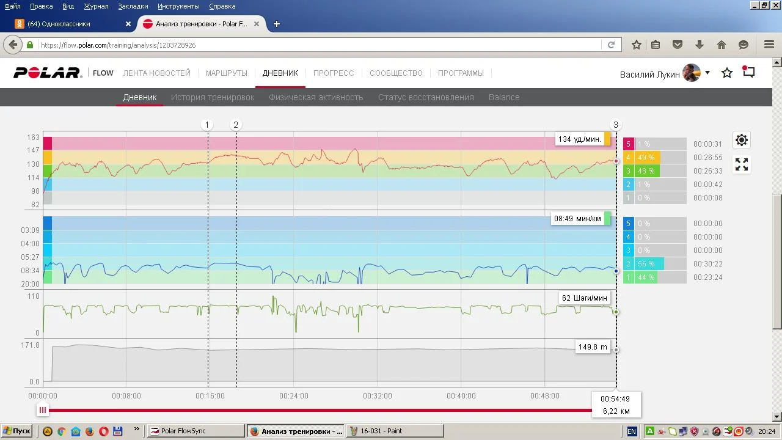Open Polar Flow notifications icon
The image size is (782, 440).
pos(748,72)
